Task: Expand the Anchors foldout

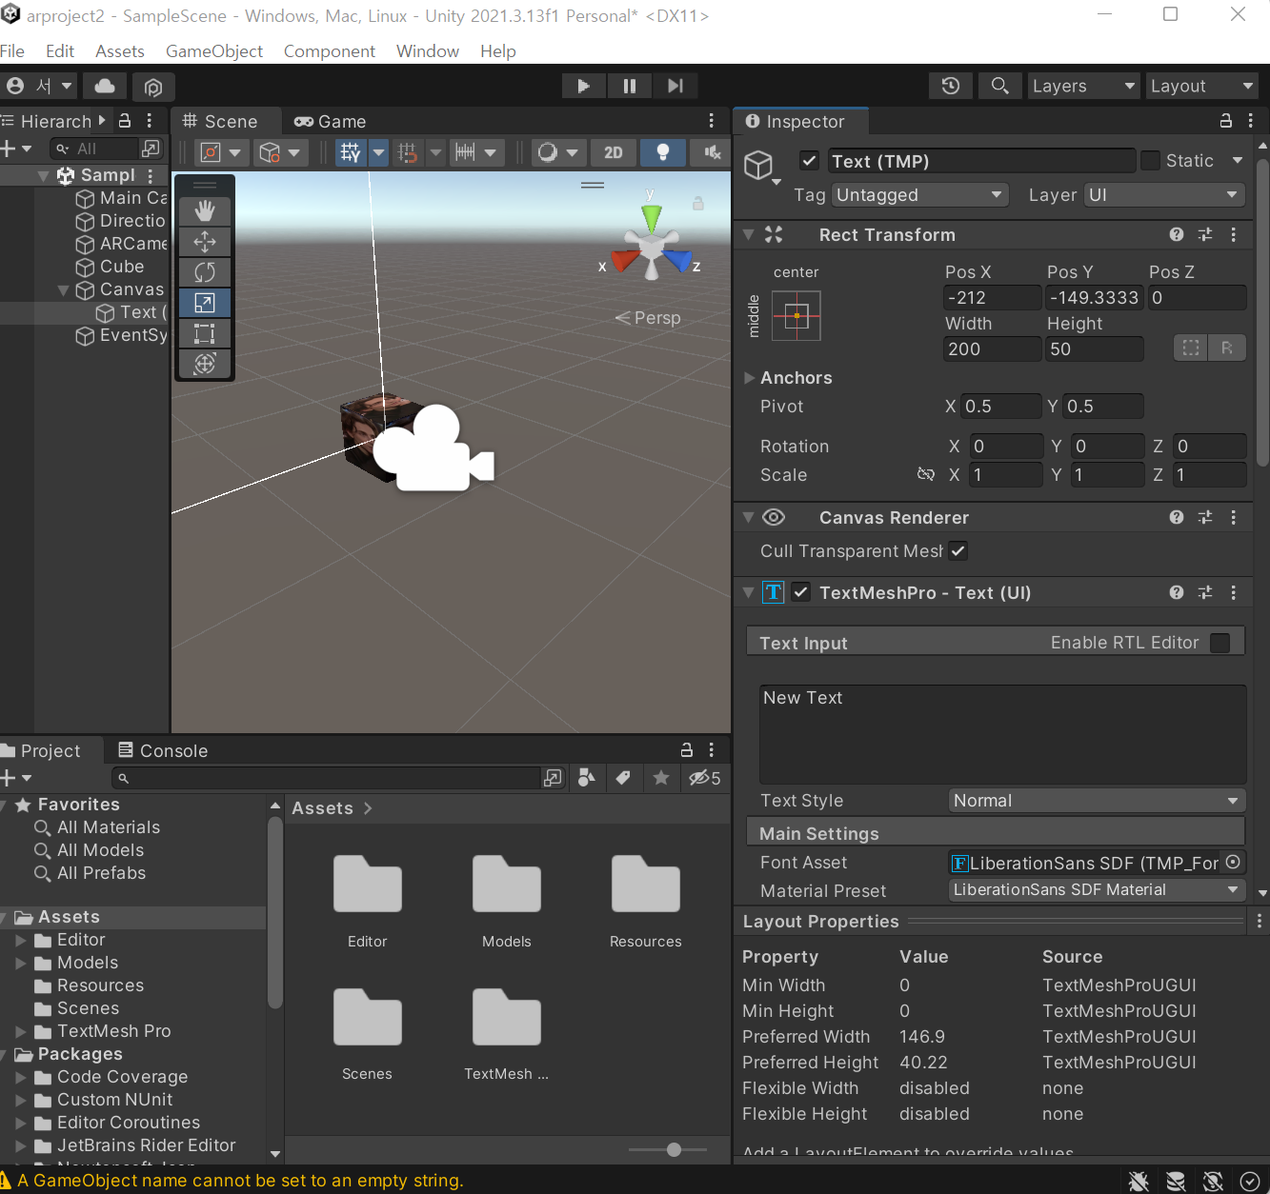Action: tap(750, 378)
